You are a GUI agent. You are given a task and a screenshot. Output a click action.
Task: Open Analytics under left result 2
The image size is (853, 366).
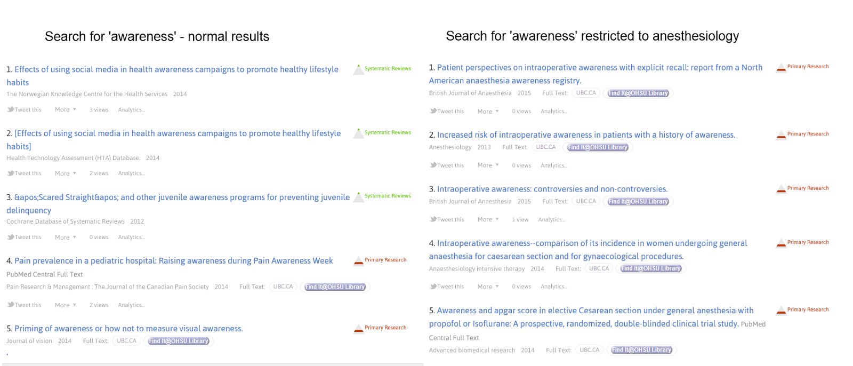click(x=131, y=173)
